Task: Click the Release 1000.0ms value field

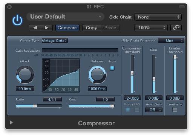Action: point(97,89)
